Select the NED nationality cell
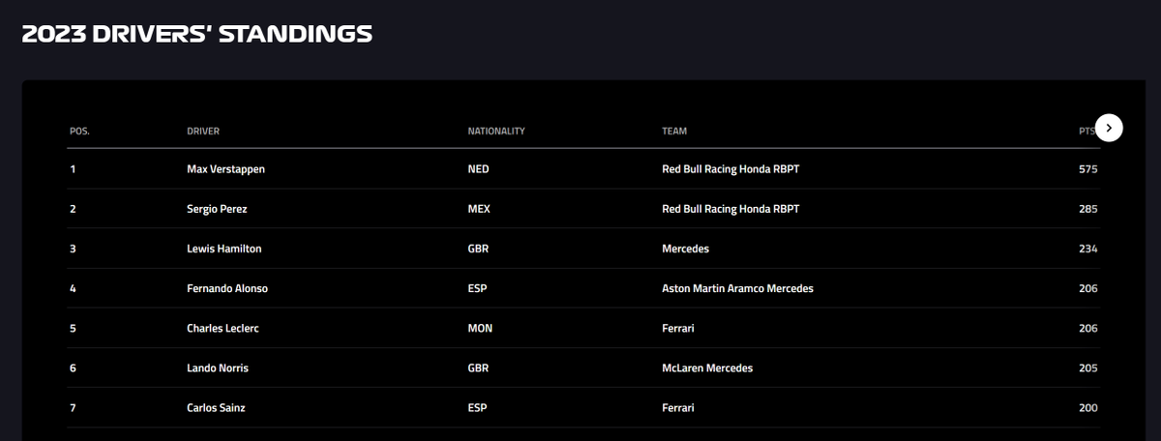The width and height of the screenshot is (1161, 441). [480, 169]
